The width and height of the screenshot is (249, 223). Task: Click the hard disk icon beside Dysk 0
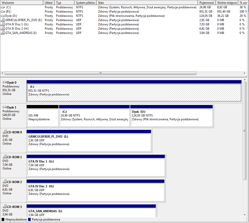tap(5, 82)
